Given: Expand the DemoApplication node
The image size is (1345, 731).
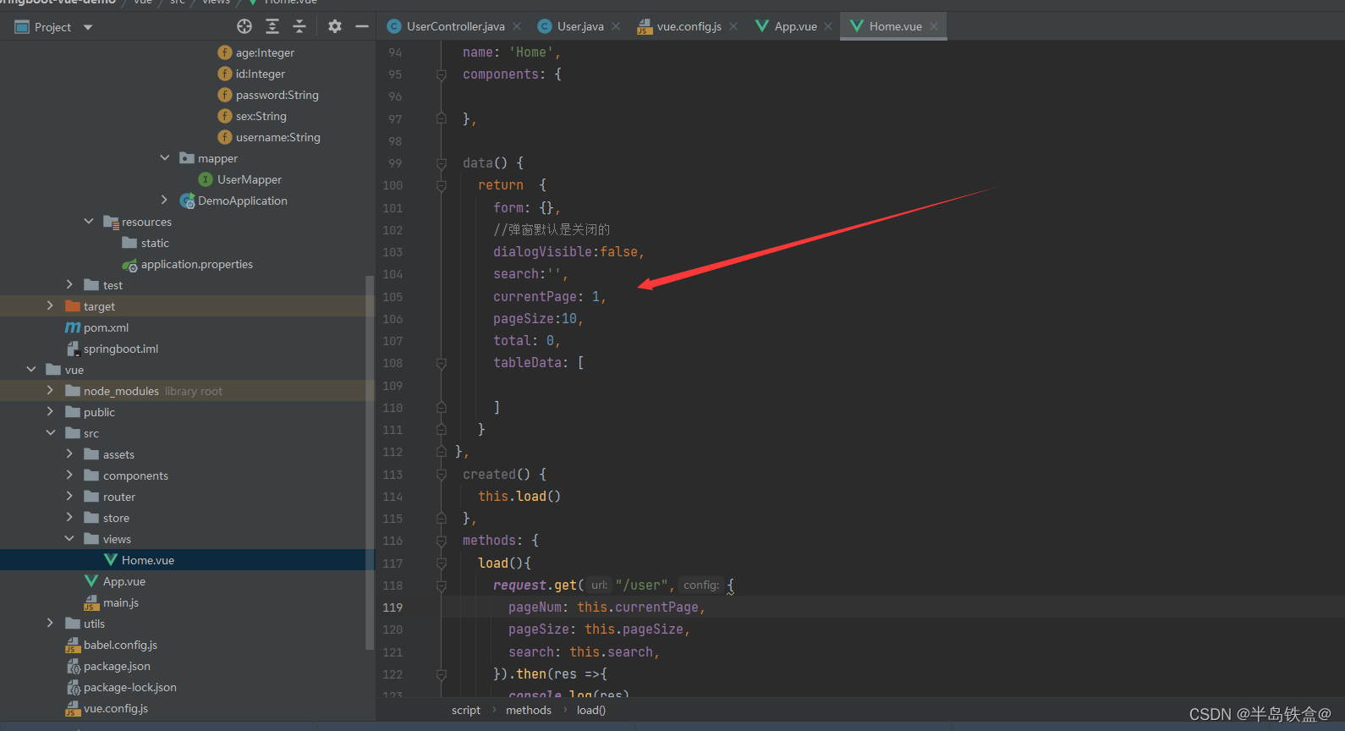Looking at the screenshot, I should pyautogui.click(x=165, y=201).
